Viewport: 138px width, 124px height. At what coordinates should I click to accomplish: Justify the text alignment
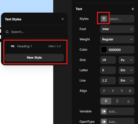130,91
